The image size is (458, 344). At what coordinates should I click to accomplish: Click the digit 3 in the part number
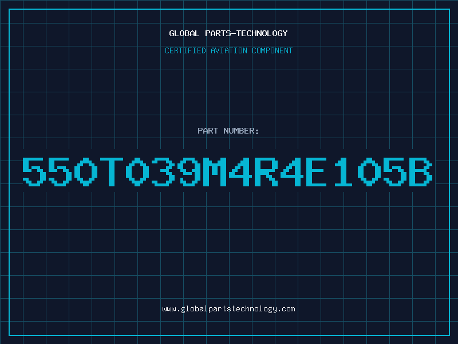click(163, 171)
